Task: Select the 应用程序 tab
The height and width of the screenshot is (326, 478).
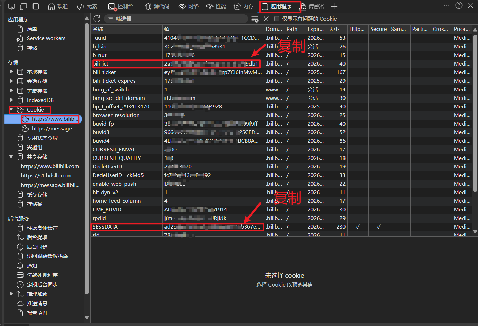Action: (277, 7)
